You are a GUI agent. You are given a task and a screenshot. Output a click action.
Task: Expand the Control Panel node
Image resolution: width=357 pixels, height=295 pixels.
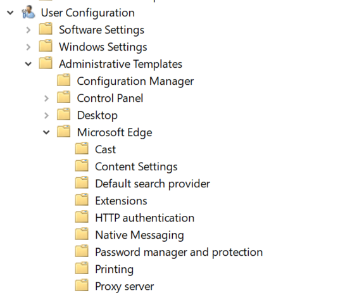tap(46, 98)
